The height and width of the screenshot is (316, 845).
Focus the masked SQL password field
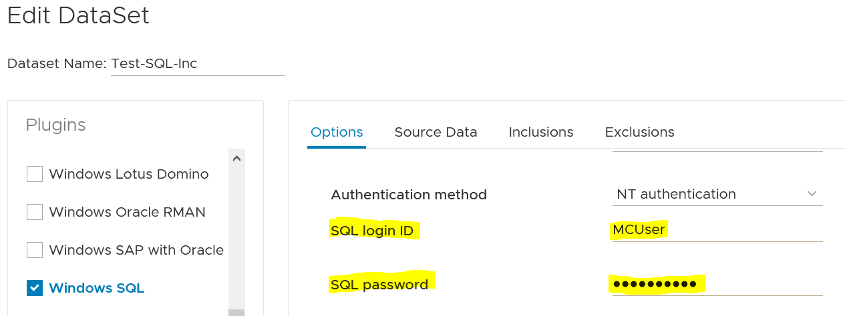[717, 285]
